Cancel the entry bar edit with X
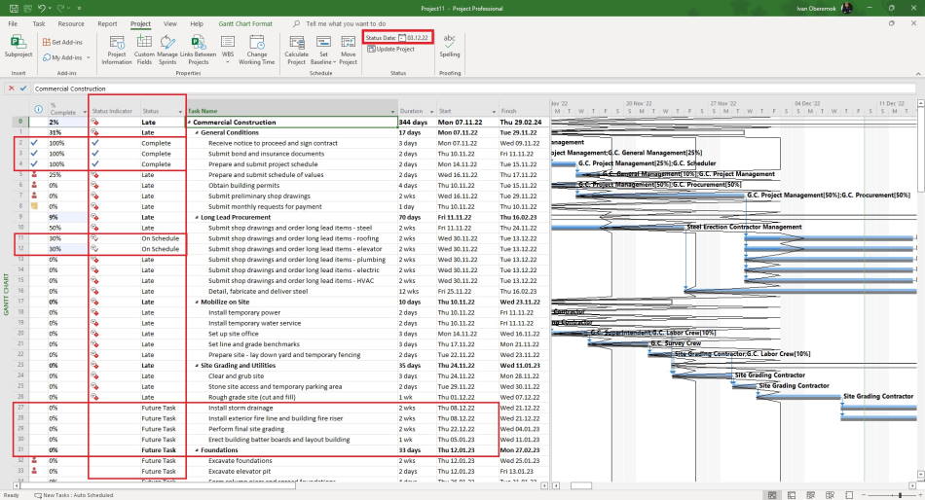The height and width of the screenshot is (500, 925). point(12,89)
